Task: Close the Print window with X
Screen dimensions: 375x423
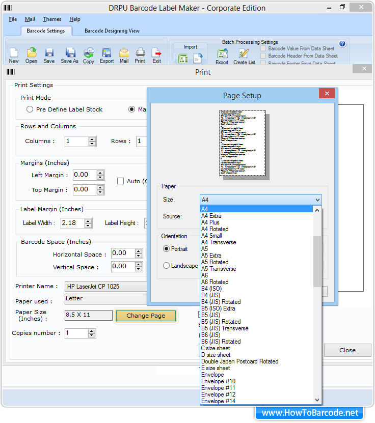Action: click(x=364, y=69)
